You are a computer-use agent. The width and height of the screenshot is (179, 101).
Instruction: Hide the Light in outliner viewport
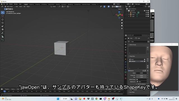tap(146, 16)
